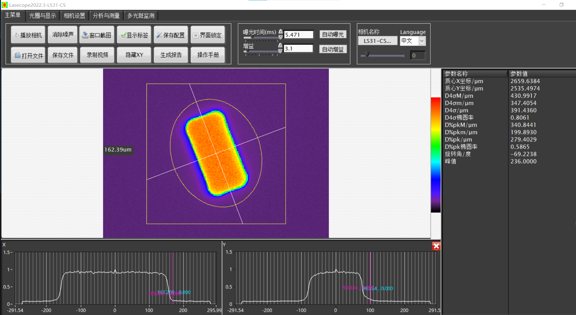Click the value 2659.6384
The width and height of the screenshot is (576, 315).
tap(525, 81)
